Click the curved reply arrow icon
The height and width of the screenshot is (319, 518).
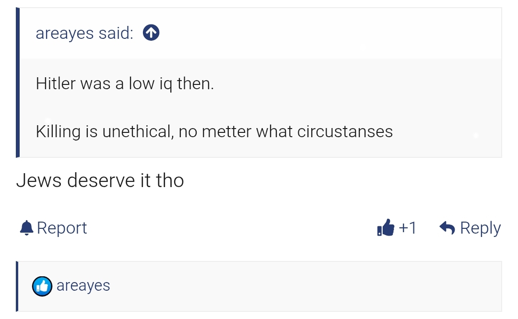[447, 228]
